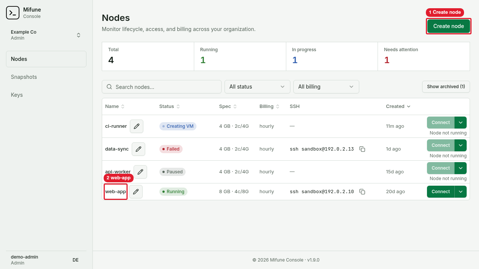This screenshot has width=479, height=269.
Task: Sort nodes by Billing column
Action: (269, 106)
